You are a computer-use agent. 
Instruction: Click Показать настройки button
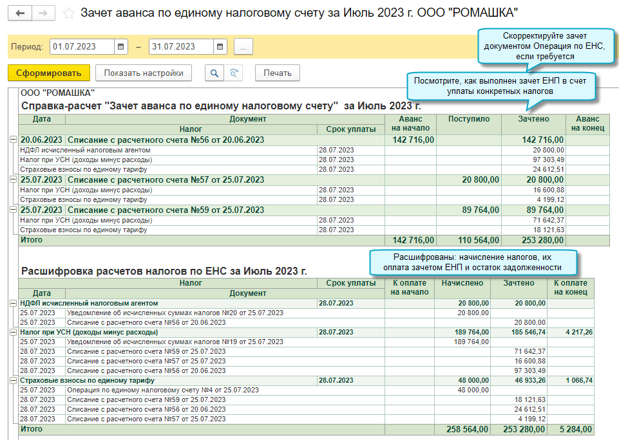click(144, 73)
